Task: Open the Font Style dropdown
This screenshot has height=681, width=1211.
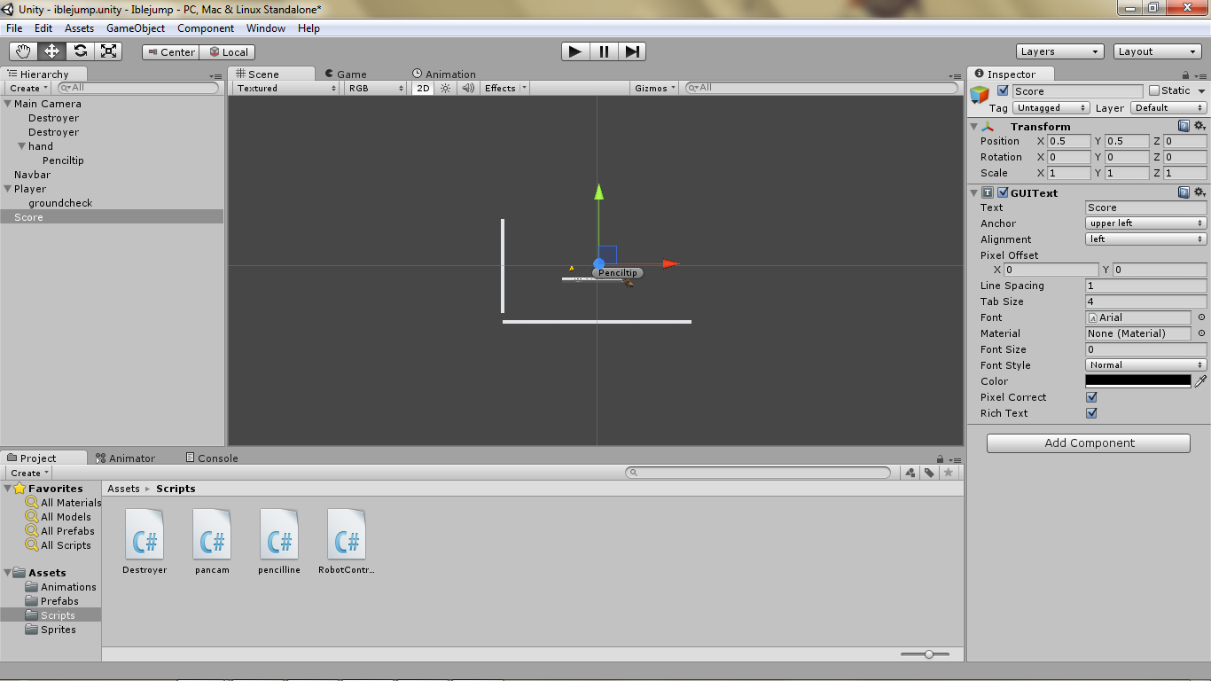Action: pyautogui.click(x=1146, y=365)
